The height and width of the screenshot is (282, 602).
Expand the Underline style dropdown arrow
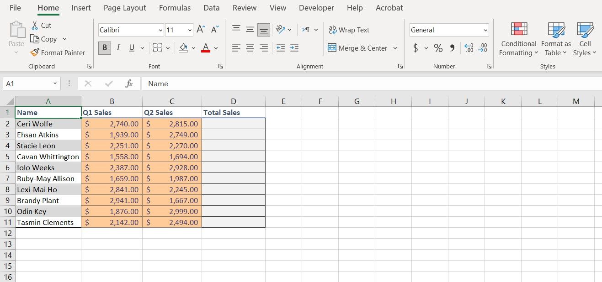[142, 48]
